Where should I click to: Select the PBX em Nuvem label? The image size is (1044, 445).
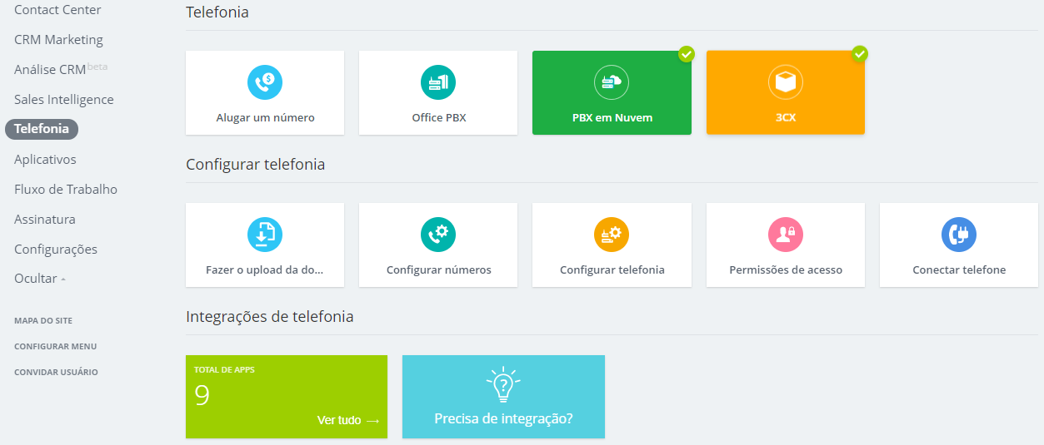click(x=612, y=117)
